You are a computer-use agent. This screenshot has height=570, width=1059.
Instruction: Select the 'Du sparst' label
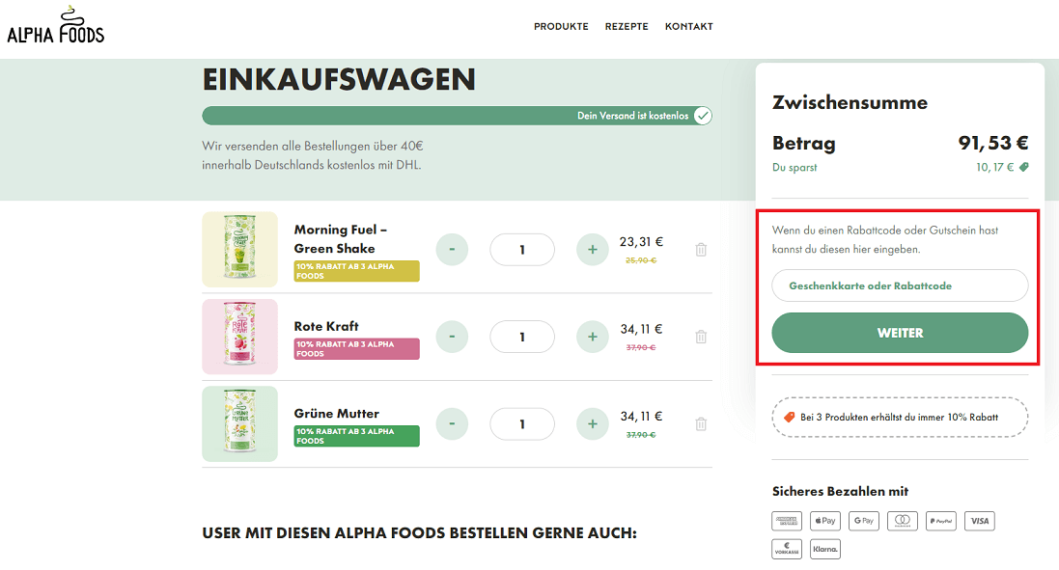pyautogui.click(x=794, y=167)
